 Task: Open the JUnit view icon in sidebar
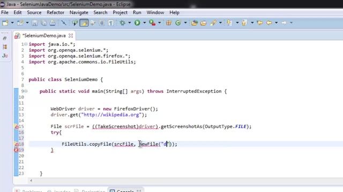5,55
